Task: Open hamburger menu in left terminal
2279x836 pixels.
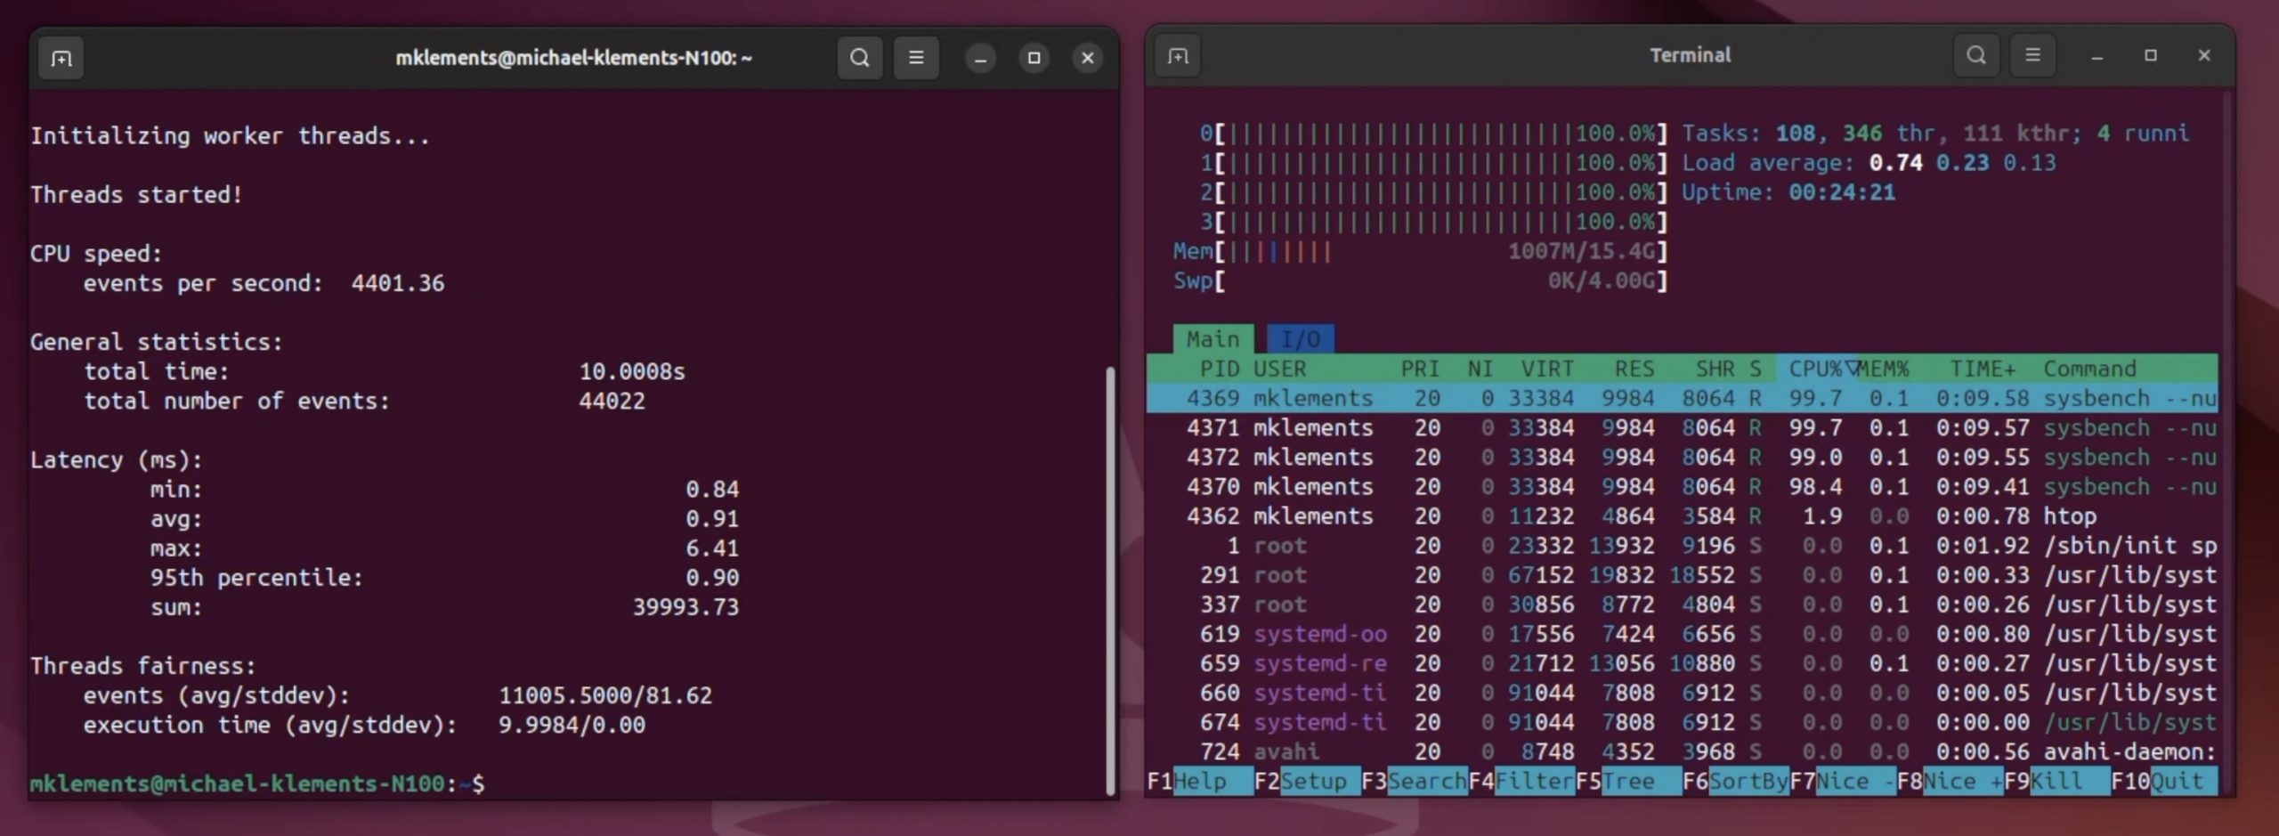Action: (x=915, y=59)
